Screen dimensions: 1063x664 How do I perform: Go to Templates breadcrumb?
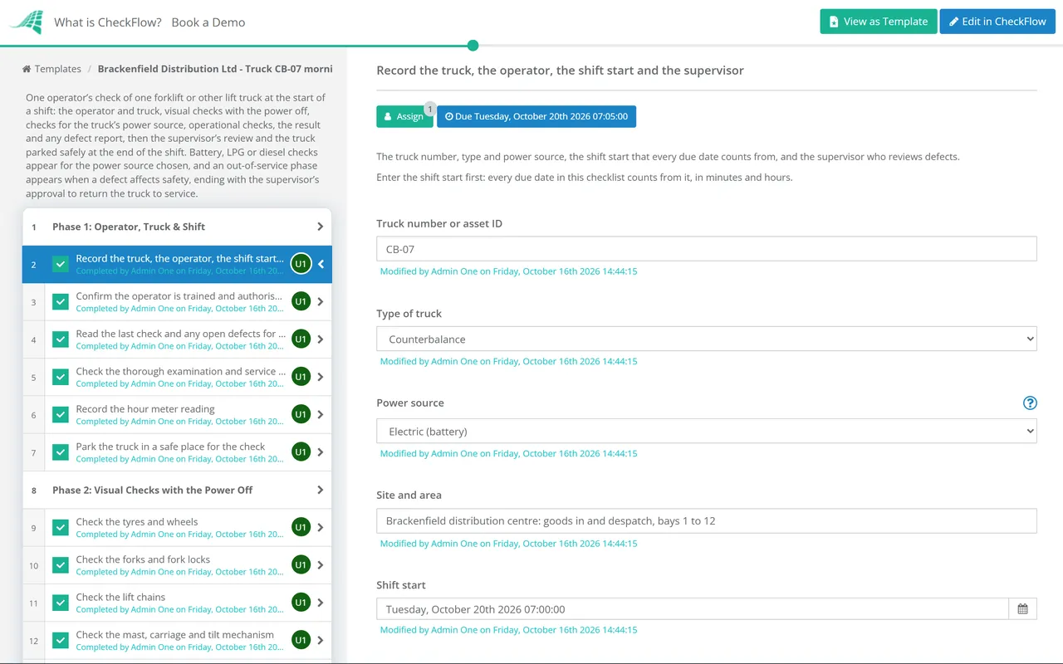click(x=58, y=69)
